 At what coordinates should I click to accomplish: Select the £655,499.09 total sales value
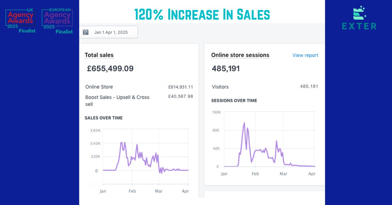(x=110, y=69)
